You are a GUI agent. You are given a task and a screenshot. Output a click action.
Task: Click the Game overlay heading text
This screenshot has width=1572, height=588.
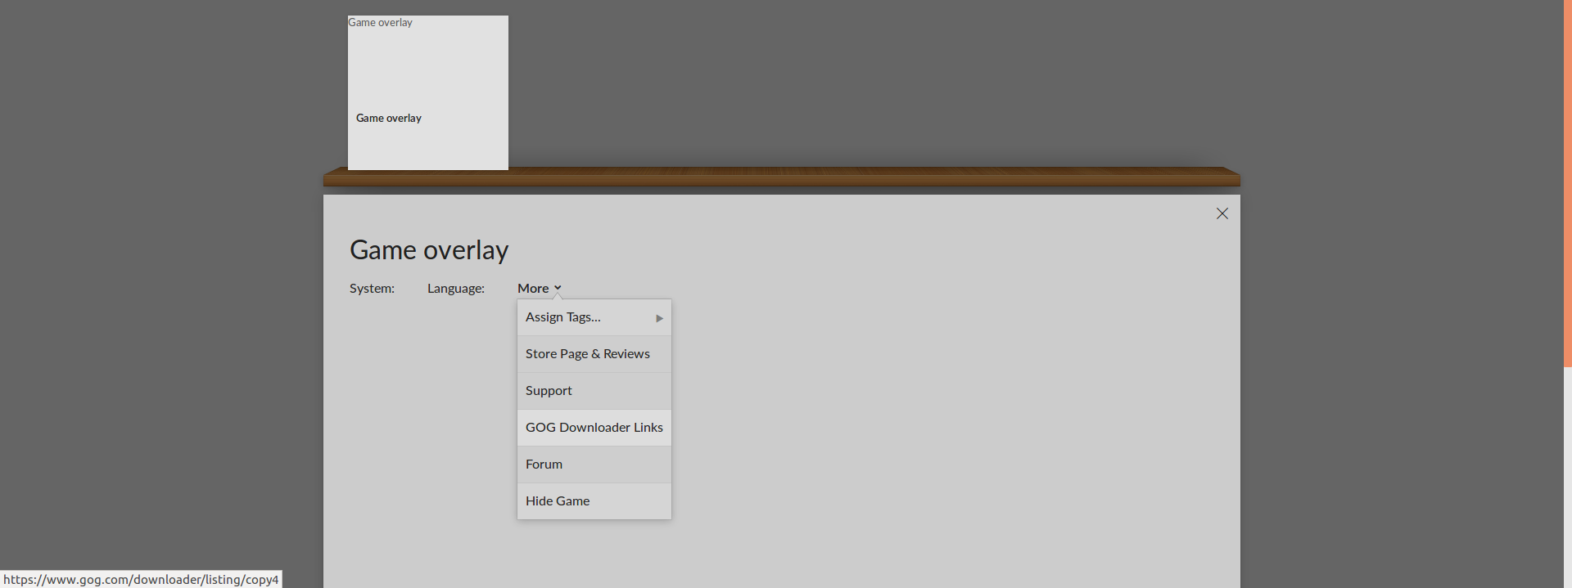[x=429, y=250]
